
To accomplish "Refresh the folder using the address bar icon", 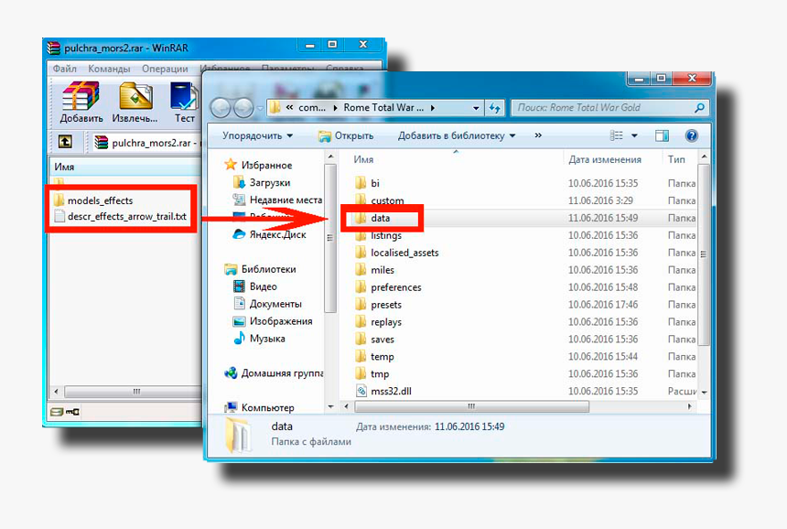I will pos(495,107).
